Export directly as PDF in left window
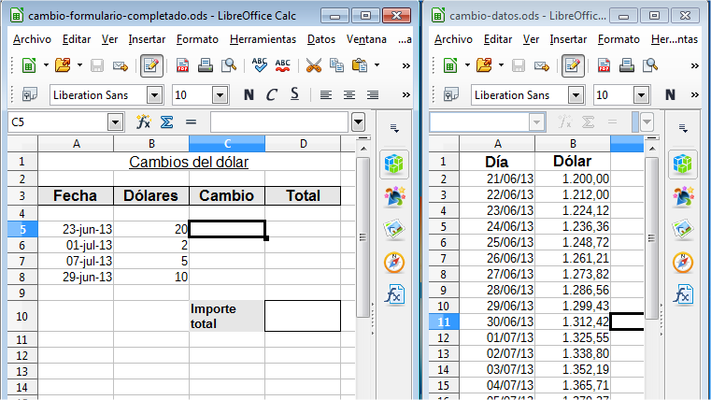The width and height of the screenshot is (711, 400). pos(182,65)
